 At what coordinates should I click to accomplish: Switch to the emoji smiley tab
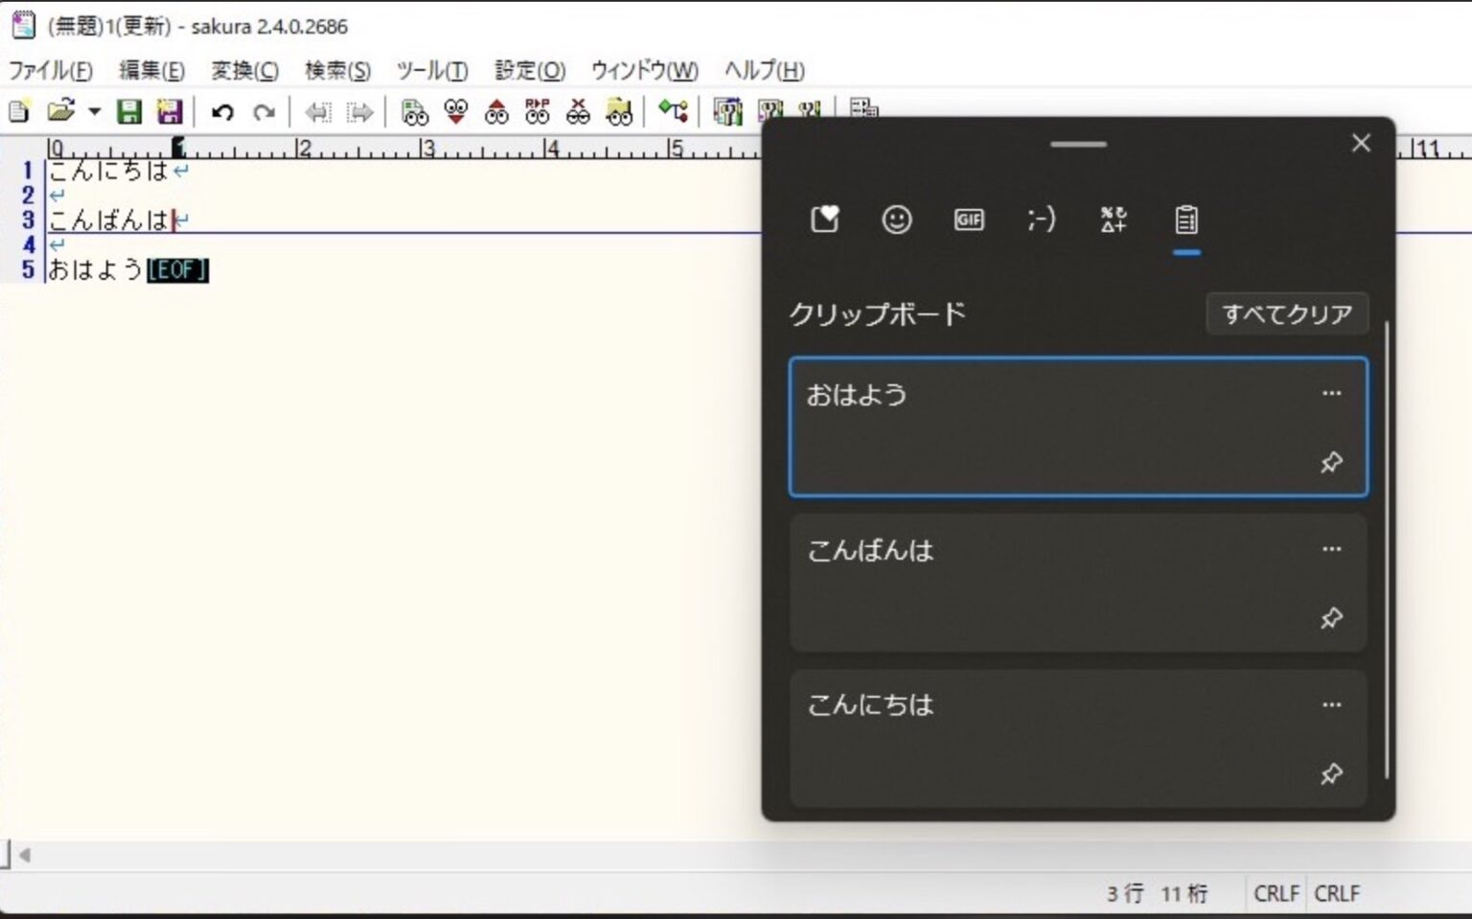[897, 219]
